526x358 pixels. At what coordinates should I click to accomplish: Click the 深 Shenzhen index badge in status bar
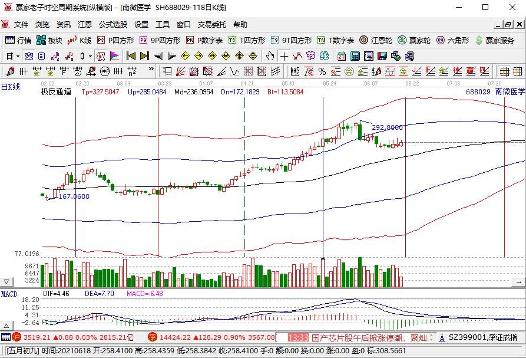(152, 337)
